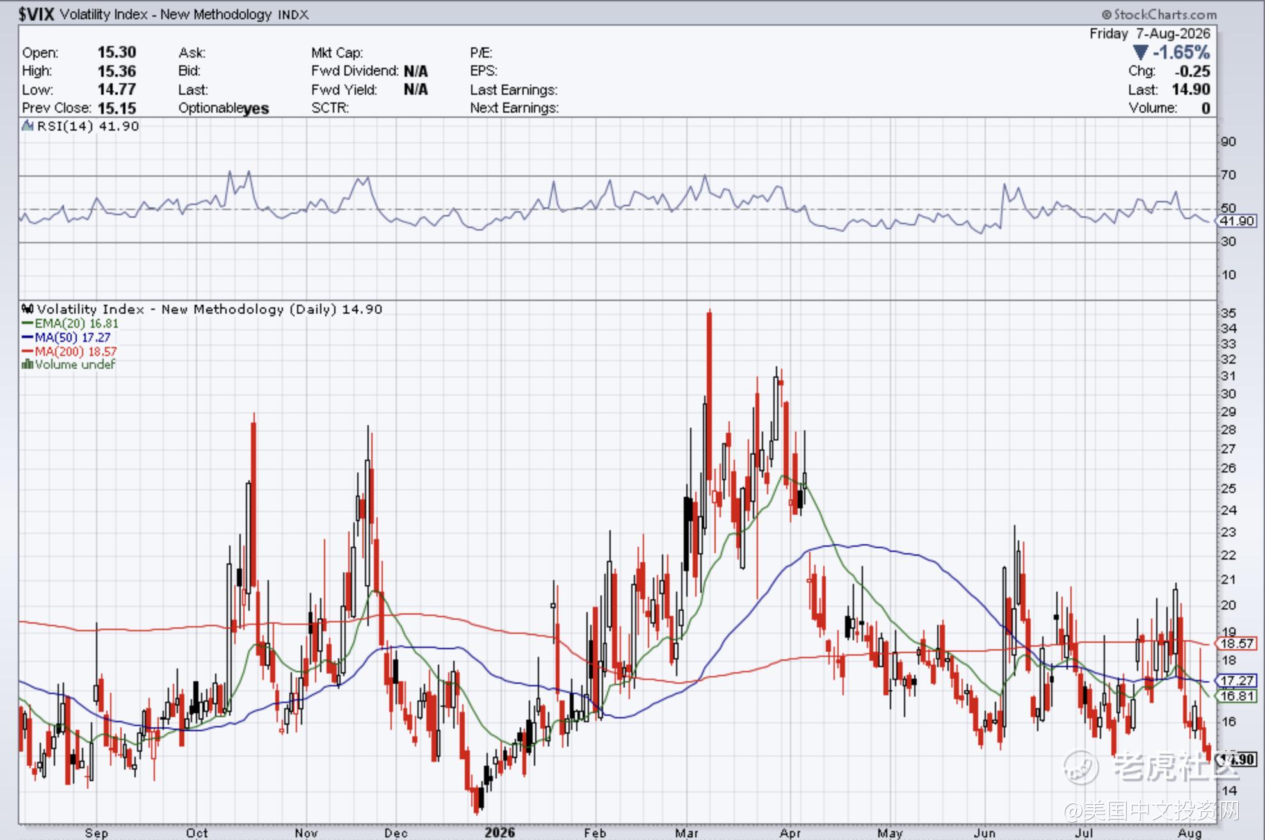Click the 16.81 EMA(20) tag on price axis

(1237, 696)
